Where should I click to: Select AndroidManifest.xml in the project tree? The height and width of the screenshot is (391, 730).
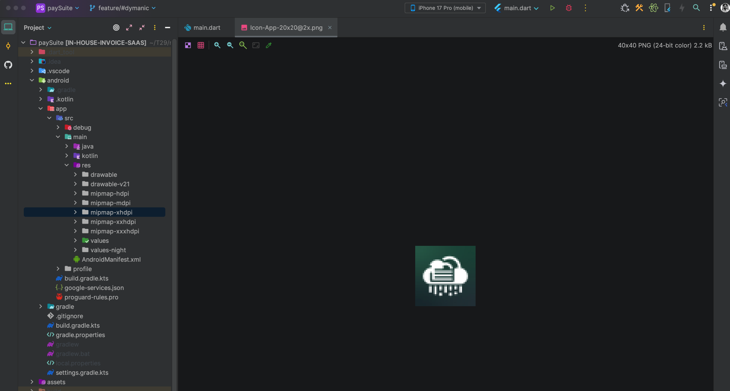(111, 259)
